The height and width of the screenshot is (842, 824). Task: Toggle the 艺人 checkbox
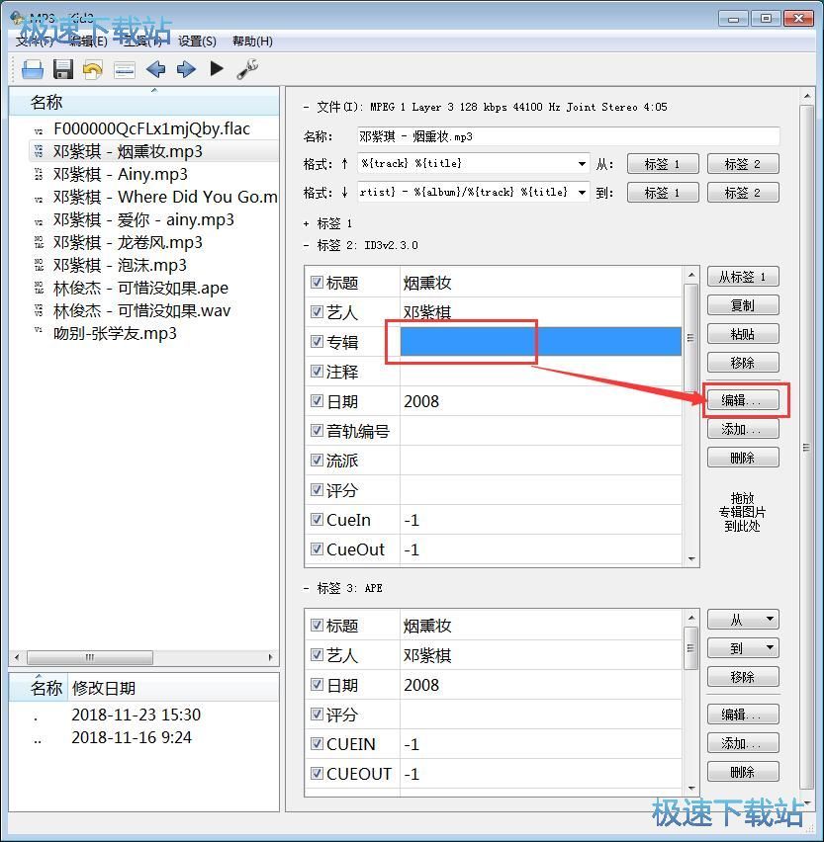pyautogui.click(x=315, y=311)
